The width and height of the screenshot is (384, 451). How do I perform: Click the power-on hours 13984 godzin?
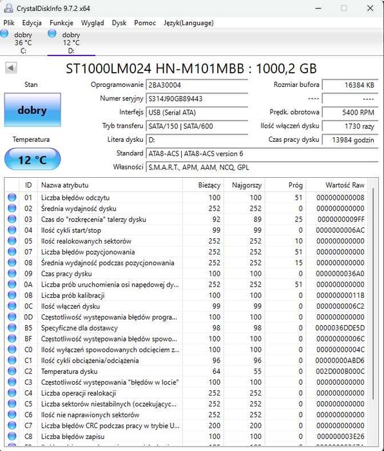click(350, 140)
